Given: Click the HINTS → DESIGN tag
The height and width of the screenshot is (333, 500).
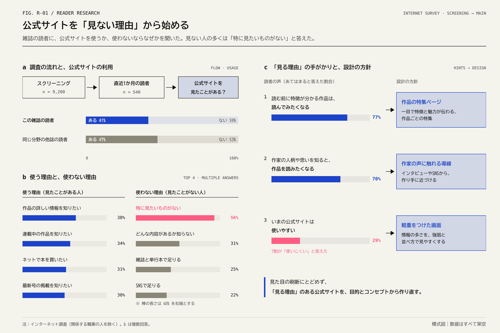Looking at the screenshot, I should click(470, 68).
